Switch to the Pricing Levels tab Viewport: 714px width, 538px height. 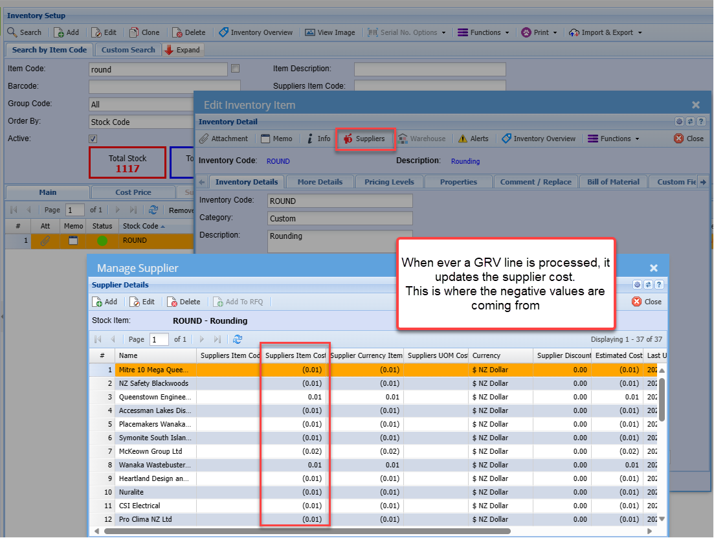(x=389, y=182)
